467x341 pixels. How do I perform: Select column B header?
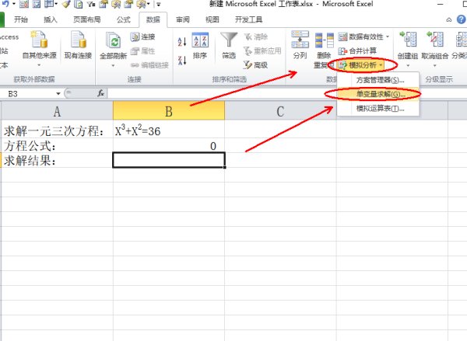point(169,111)
